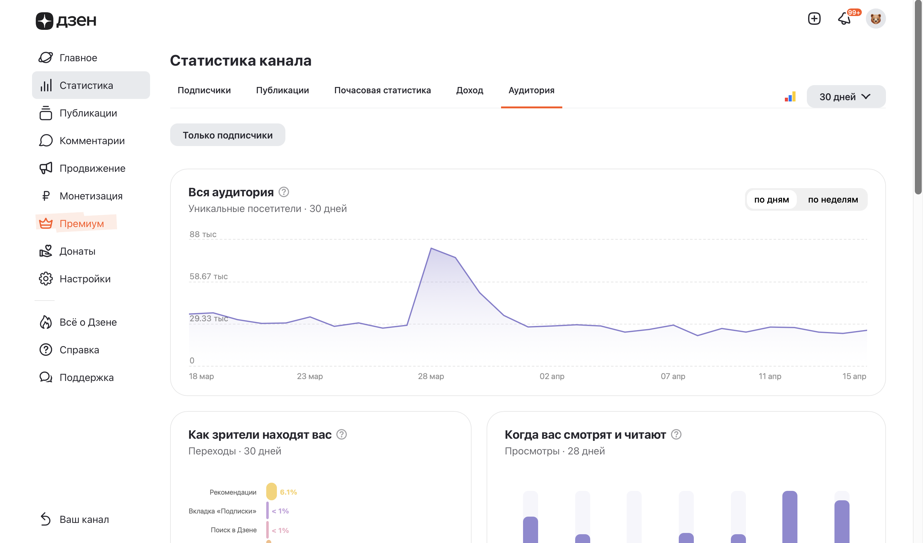Click help icon beside Как зрители находят вас
The width and height of the screenshot is (923, 543).
click(x=341, y=435)
